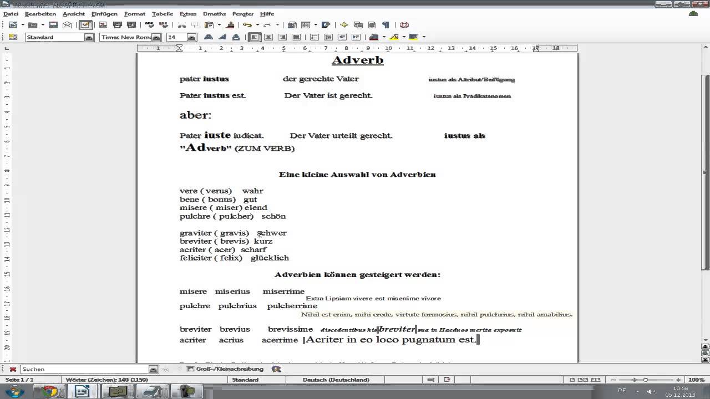This screenshot has width=710, height=399.
Task: Open the Navigator star icon
Action: click(x=344, y=25)
